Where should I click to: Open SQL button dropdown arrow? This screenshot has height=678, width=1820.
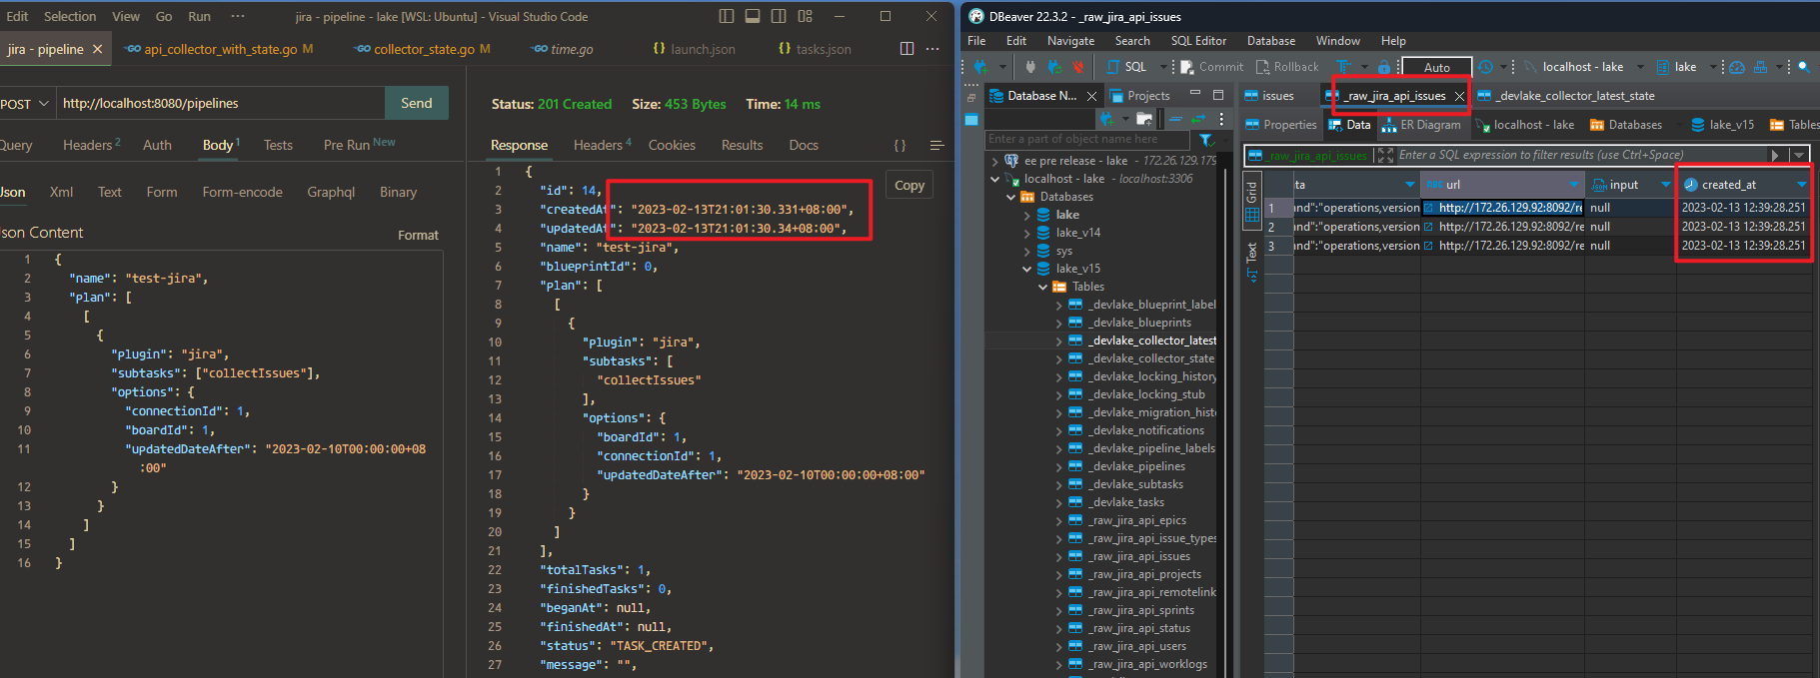point(1162,67)
